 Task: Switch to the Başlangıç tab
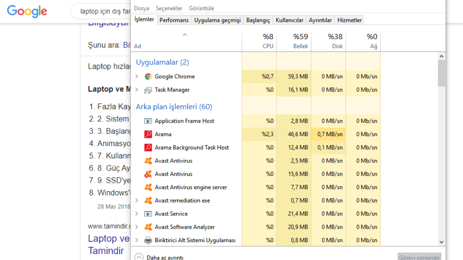pyautogui.click(x=258, y=20)
